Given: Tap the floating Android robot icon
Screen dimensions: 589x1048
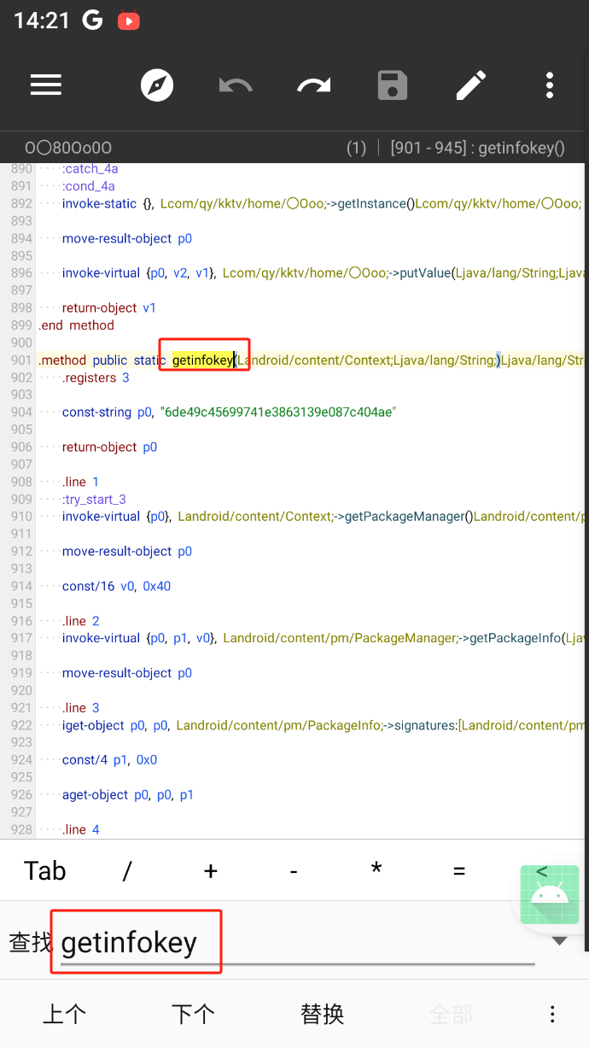Looking at the screenshot, I should [549, 894].
